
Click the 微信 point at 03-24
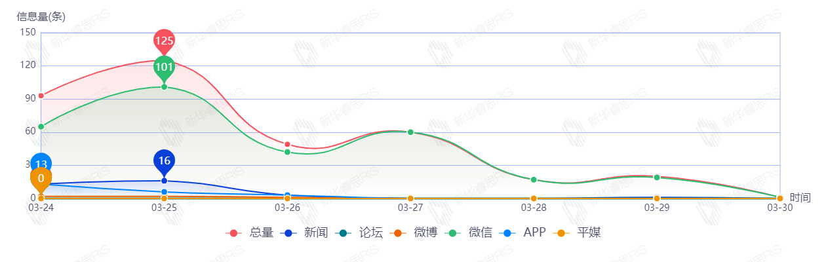41,126
